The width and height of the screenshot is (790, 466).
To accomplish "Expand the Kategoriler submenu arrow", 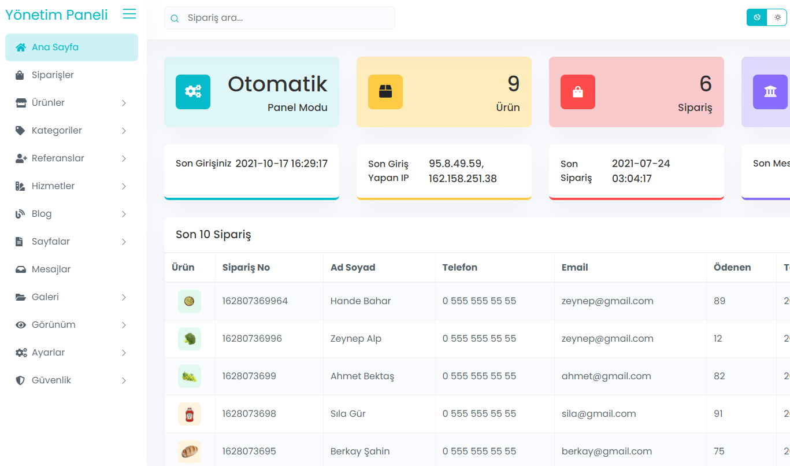I will click(x=124, y=131).
